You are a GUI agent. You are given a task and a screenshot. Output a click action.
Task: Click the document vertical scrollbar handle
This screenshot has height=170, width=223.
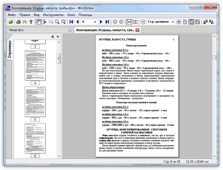[214, 57]
